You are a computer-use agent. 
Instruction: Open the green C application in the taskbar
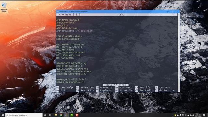(x=71, y=115)
